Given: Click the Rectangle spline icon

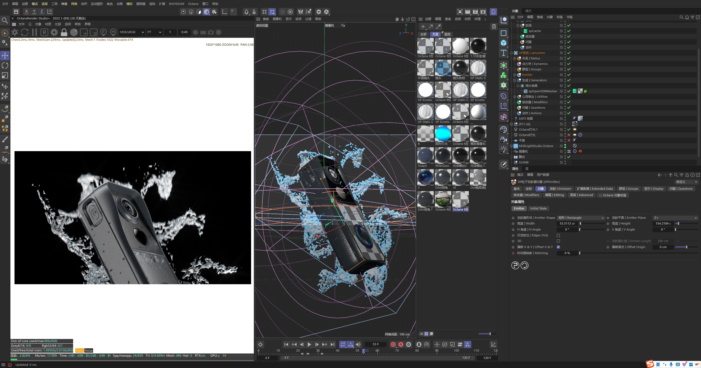Looking at the screenshot, I should [504, 33].
